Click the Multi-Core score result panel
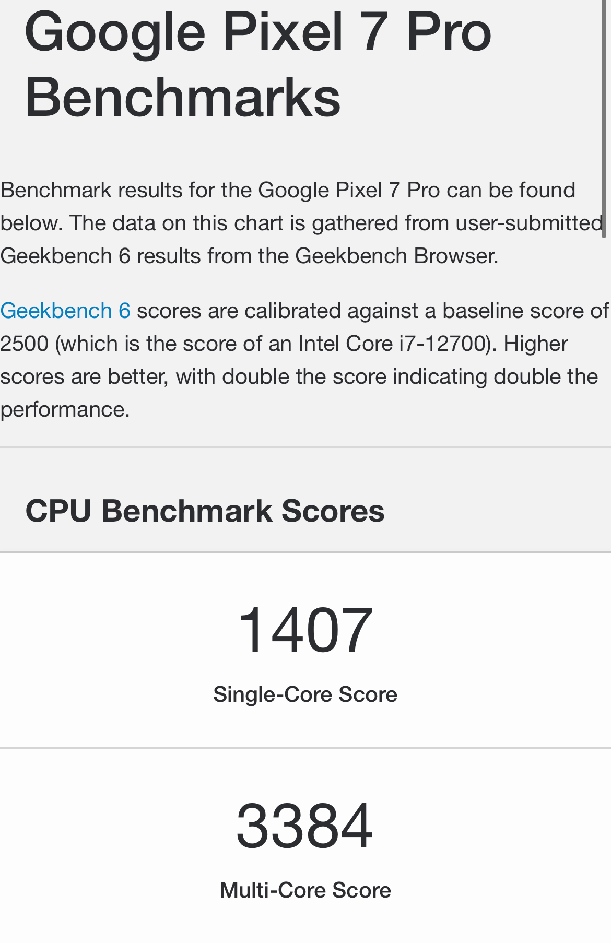This screenshot has height=943, width=611. click(305, 846)
